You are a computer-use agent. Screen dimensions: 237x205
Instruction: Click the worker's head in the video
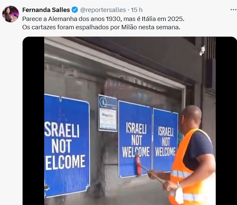(192, 116)
